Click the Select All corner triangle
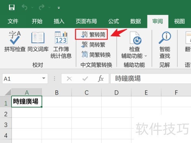The height and width of the screenshot is (143, 191). 8,93
